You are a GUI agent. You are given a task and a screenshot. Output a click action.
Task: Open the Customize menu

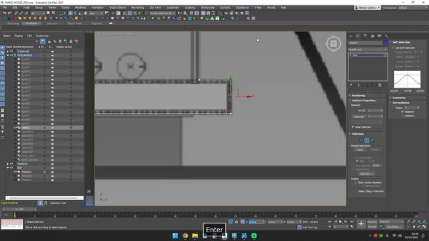point(173,7)
